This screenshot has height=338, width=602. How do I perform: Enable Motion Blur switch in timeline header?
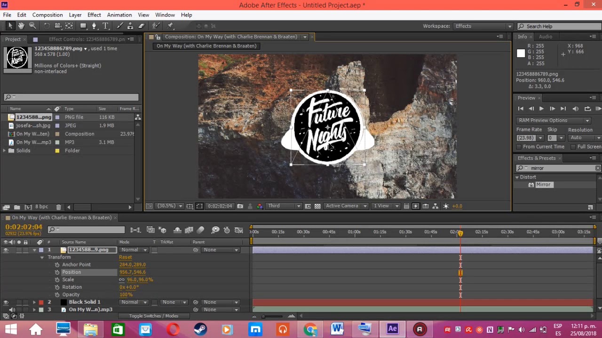200,230
